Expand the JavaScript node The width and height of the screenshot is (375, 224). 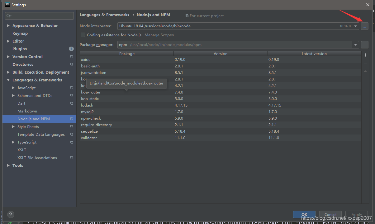(x=13, y=88)
